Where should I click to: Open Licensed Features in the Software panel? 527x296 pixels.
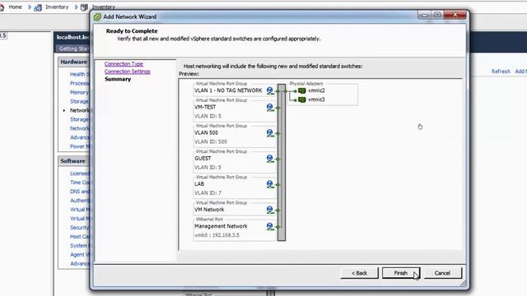[x=80, y=173]
